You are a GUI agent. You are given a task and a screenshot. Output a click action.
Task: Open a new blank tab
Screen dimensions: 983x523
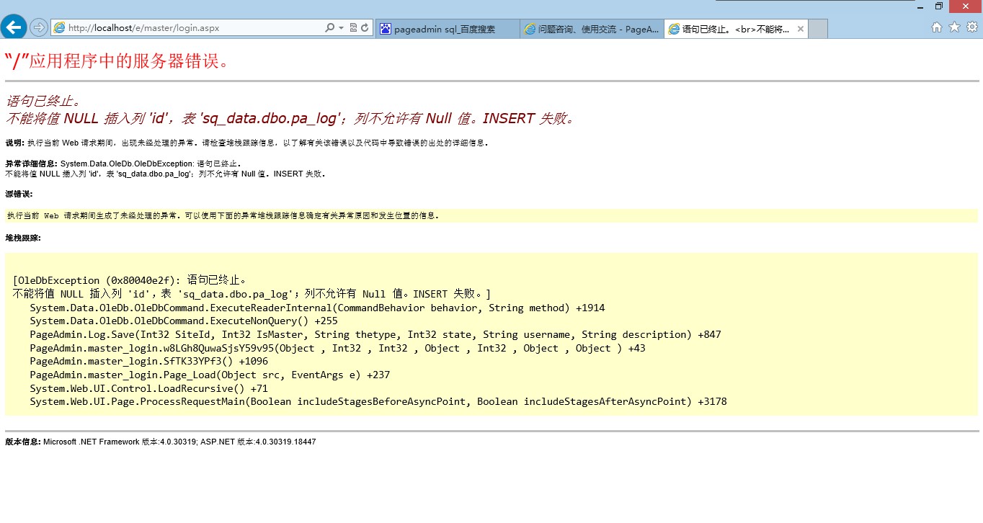tap(818, 29)
